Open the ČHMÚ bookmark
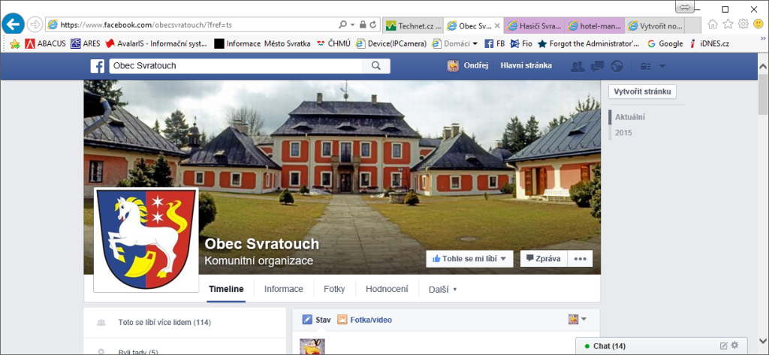This screenshot has width=769, height=355. (333, 44)
